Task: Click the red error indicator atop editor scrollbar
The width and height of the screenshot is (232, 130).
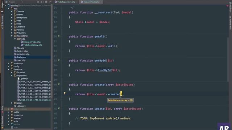Action: (227, 6)
